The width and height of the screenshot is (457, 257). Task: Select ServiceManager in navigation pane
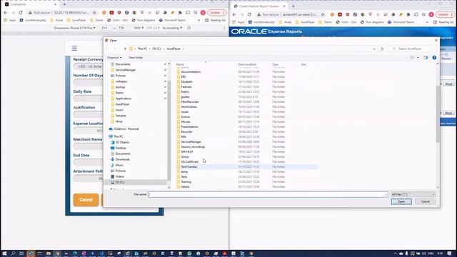point(126,70)
